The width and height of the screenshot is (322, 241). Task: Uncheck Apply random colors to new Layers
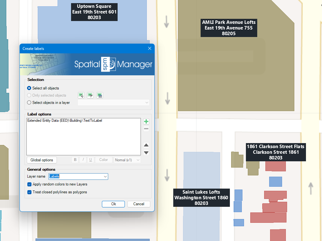57,184
